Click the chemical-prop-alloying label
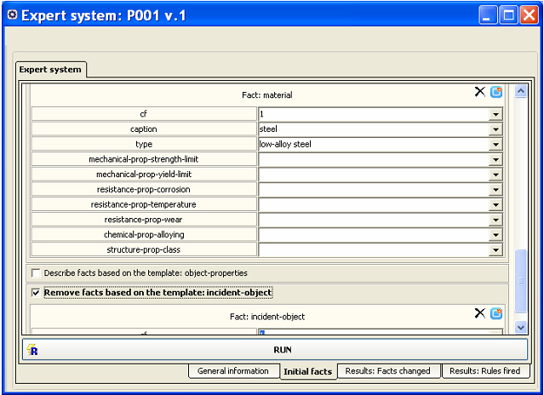The width and height of the screenshot is (544, 395). pyautogui.click(x=144, y=235)
